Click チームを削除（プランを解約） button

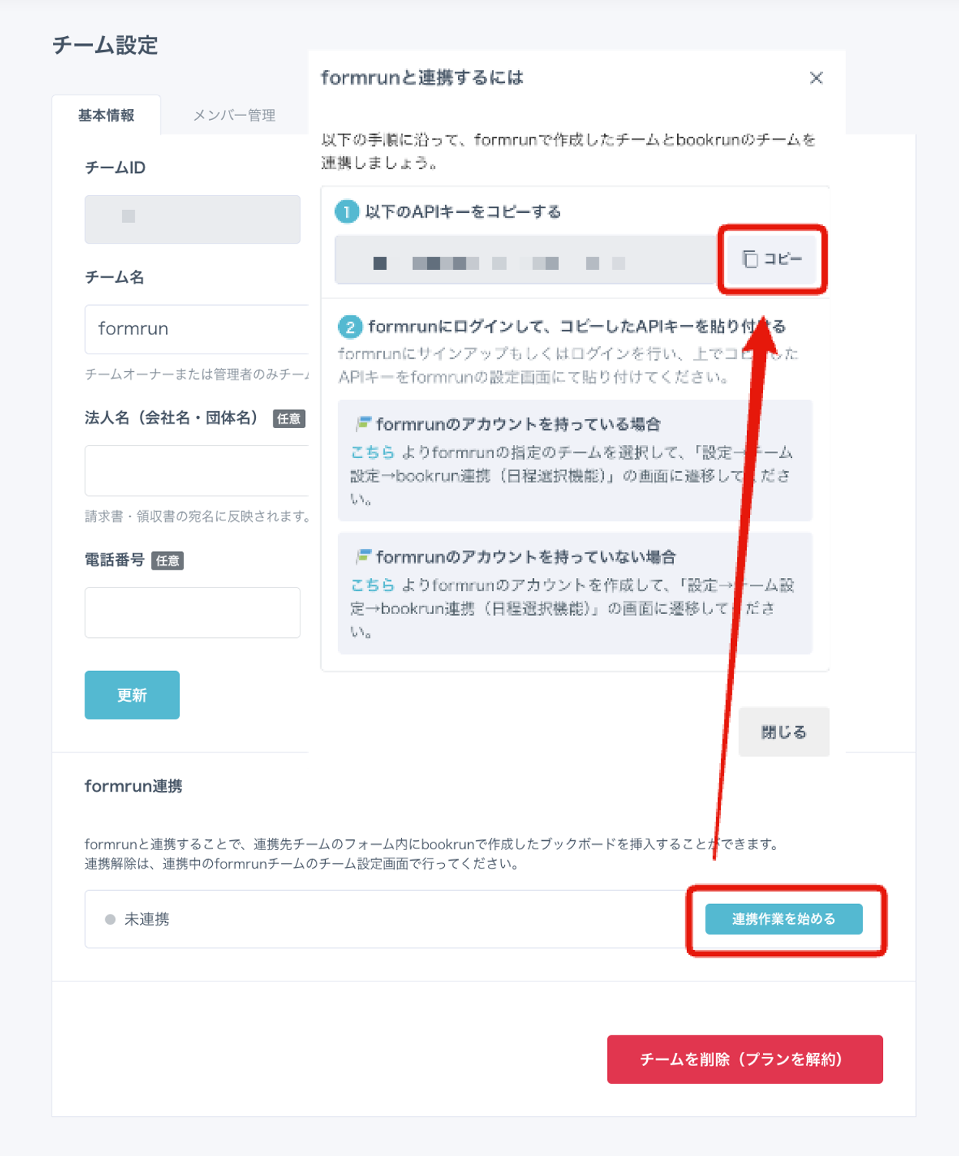pyautogui.click(x=745, y=1059)
